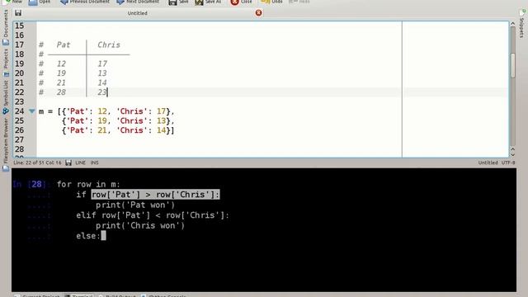This screenshot has height=297, width=528.
Task: Click the red Close toolbar button
Action: [241, 2]
